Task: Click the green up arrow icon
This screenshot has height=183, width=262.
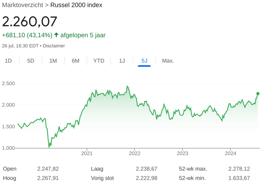Action: coord(56,35)
